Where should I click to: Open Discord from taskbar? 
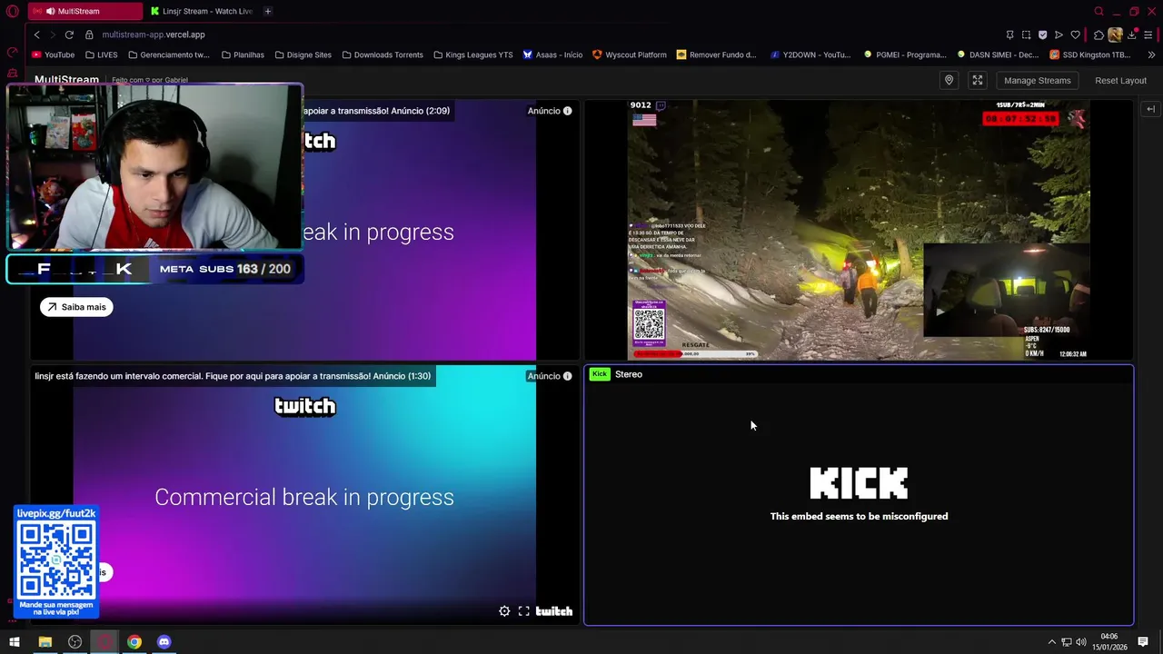[x=164, y=642]
